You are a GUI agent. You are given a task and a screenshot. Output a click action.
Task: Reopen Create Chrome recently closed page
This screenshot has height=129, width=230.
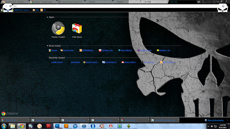coord(57,62)
